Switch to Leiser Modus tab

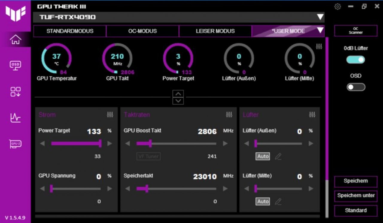pyautogui.click(x=215, y=31)
